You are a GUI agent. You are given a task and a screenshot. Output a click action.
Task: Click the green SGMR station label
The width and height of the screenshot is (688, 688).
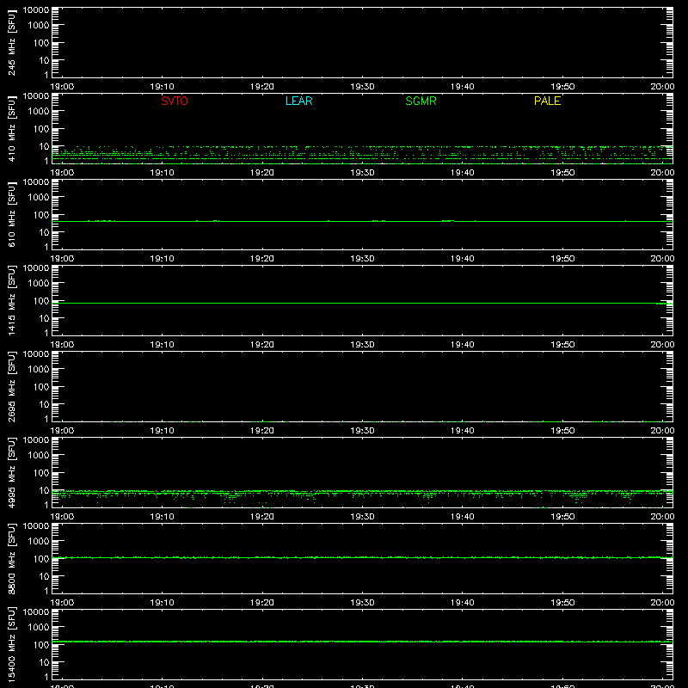point(421,101)
